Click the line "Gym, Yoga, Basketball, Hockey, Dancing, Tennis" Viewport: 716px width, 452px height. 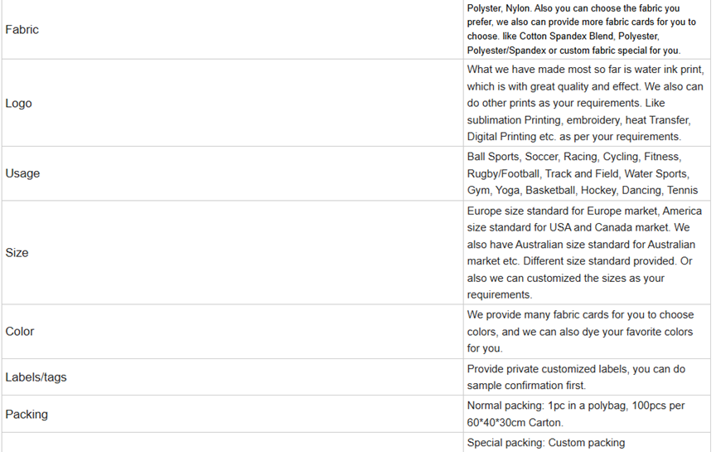click(x=582, y=190)
